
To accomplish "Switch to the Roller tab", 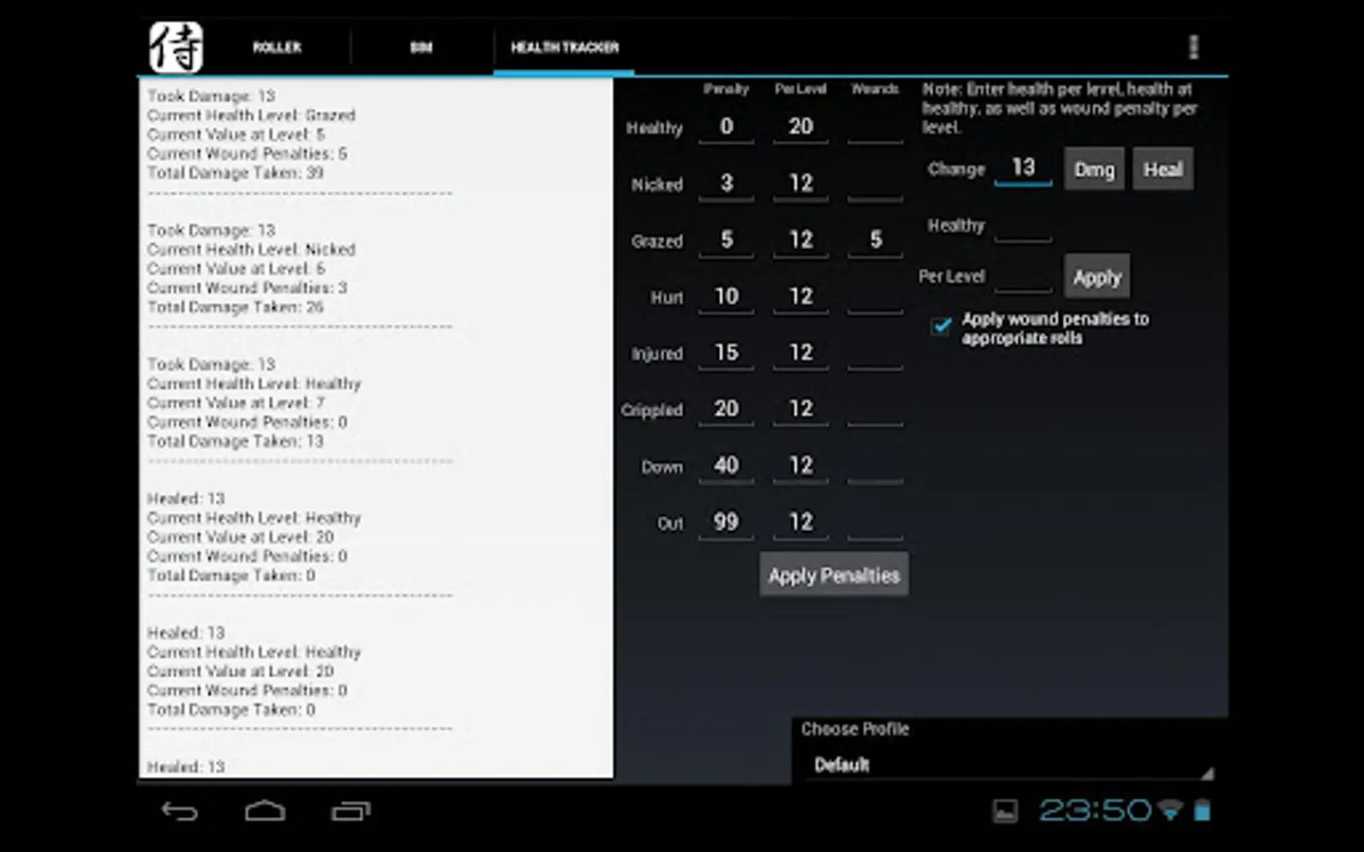I will pyautogui.click(x=277, y=47).
